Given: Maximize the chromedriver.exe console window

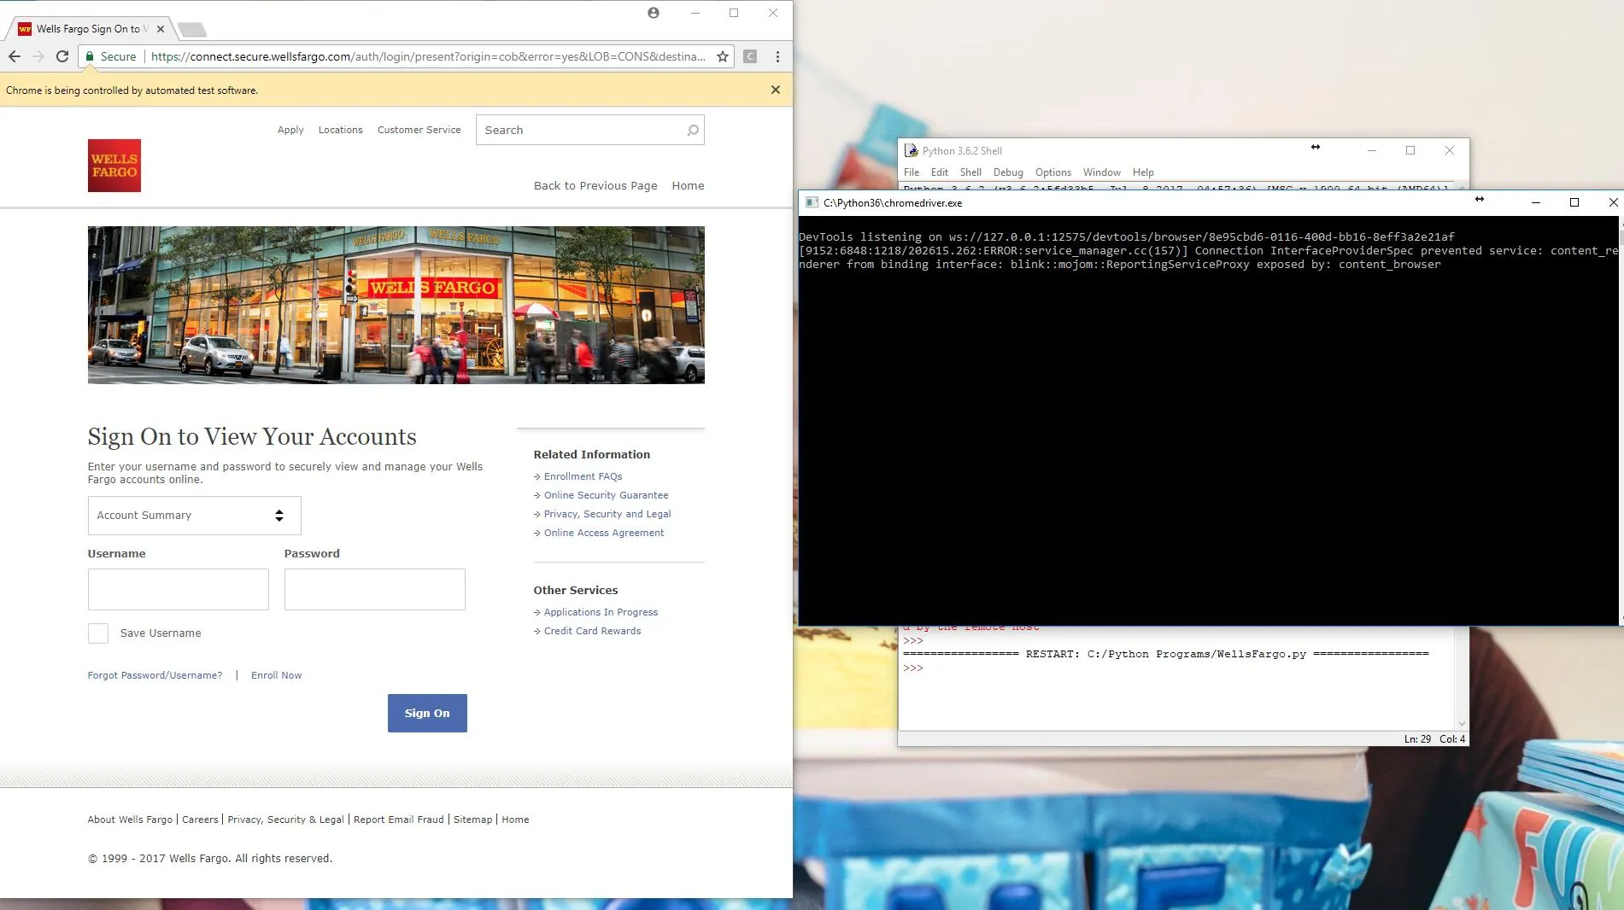Looking at the screenshot, I should 1574,202.
